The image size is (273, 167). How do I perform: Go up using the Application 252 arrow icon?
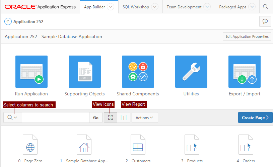pos(8,21)
